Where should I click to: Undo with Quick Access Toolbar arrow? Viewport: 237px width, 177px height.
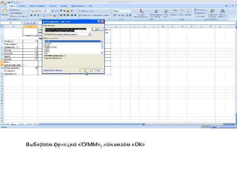point(12,2)
